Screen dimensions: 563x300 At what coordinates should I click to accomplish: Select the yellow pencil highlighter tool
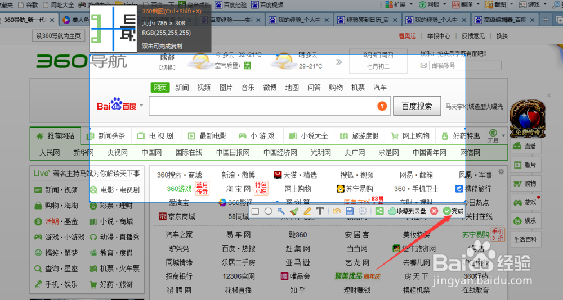click(x=307, y=211)
